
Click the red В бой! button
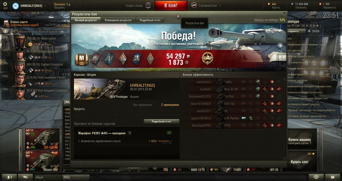[x=171, y=6]
